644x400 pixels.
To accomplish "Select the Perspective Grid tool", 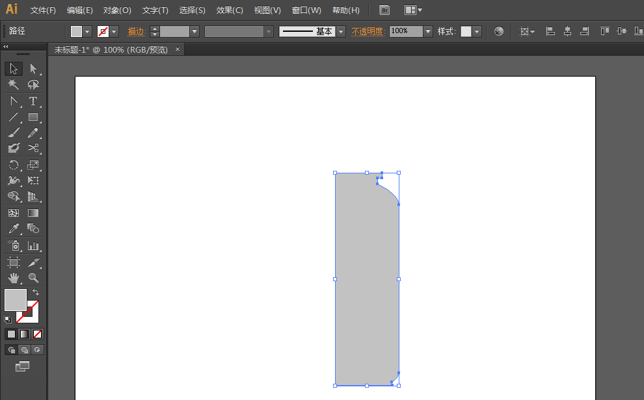I will pos(33,196).
